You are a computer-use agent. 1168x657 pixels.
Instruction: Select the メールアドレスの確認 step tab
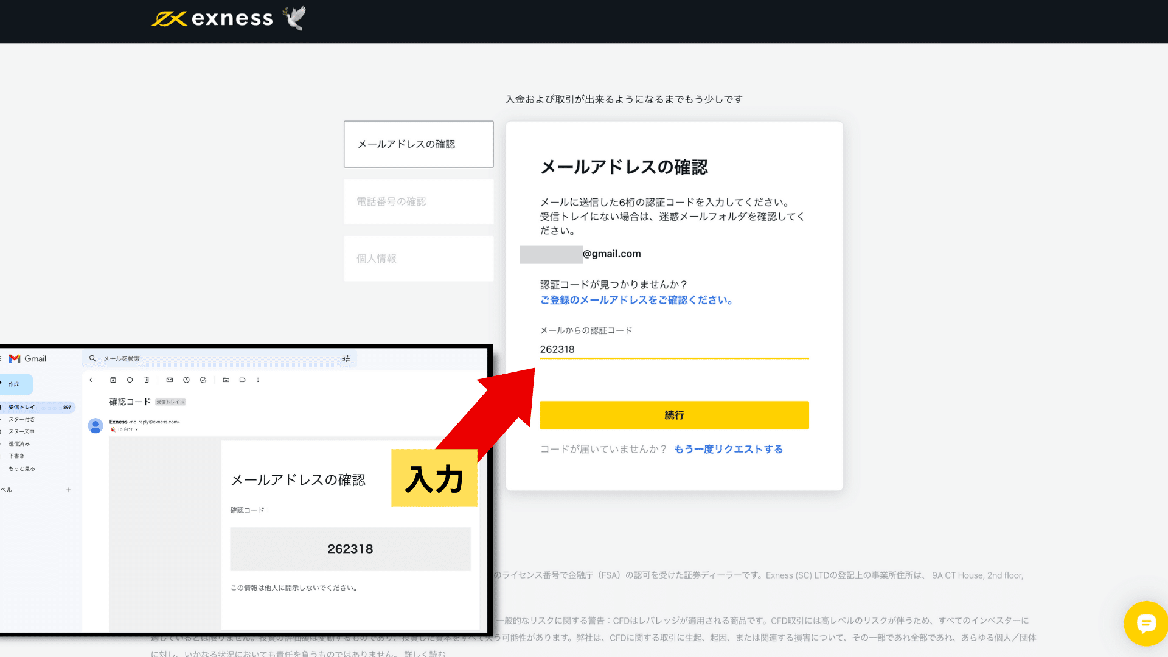click(419, 144)
